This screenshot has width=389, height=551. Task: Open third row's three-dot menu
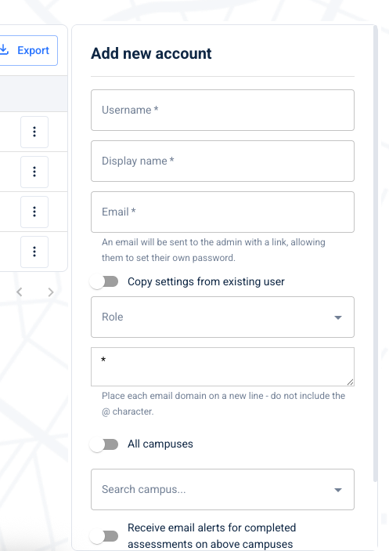pyautogui.click(x=34, y=212)
